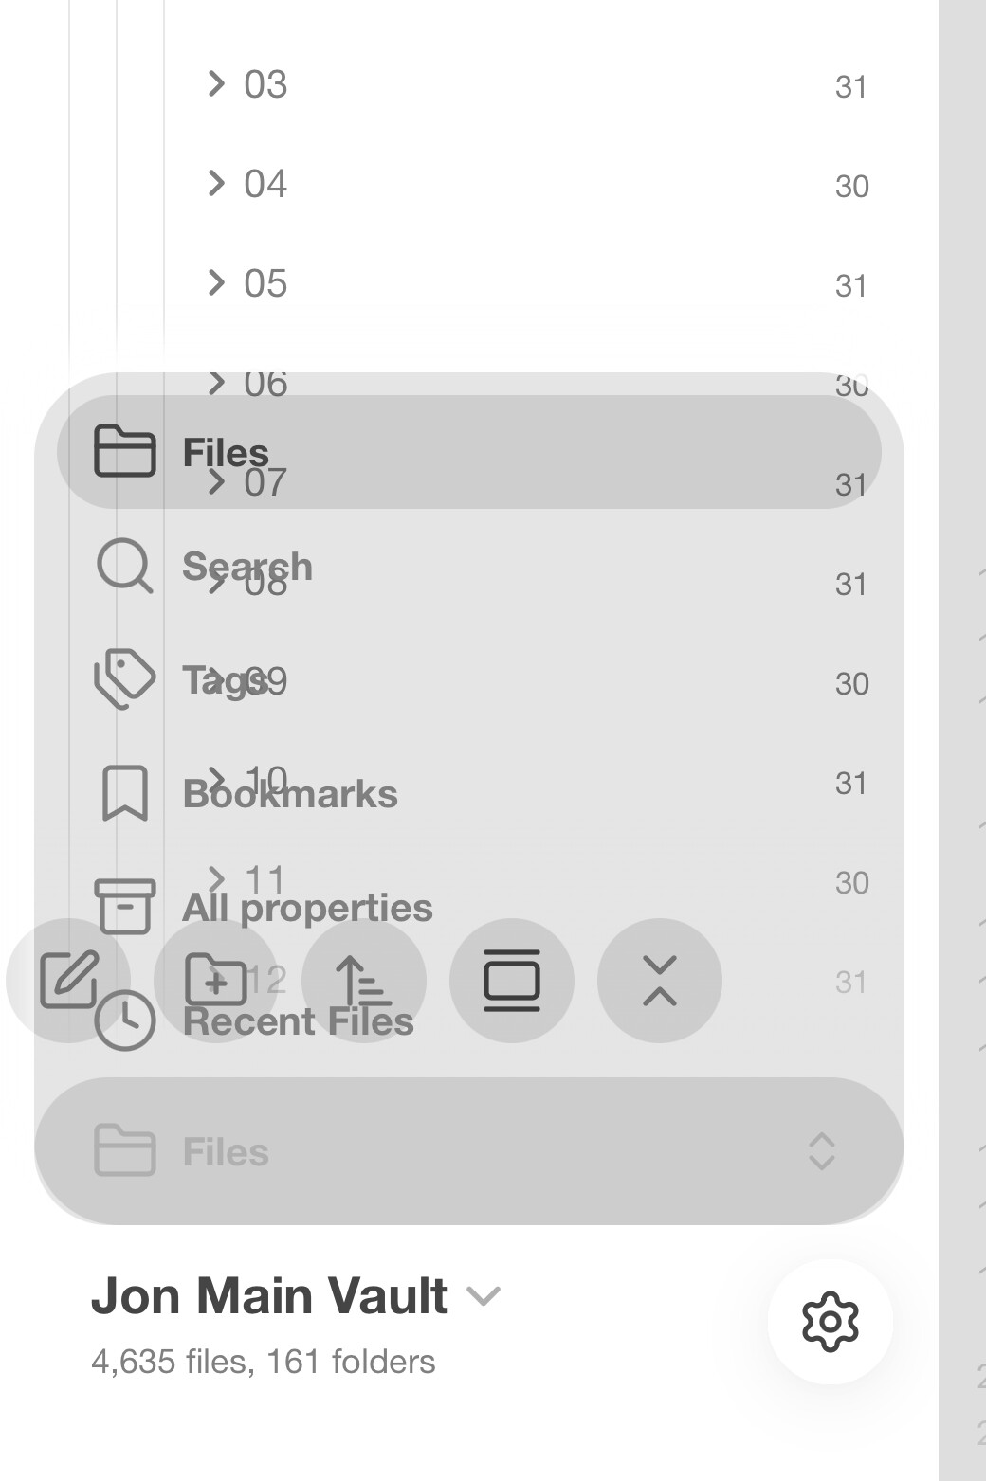Toggle the card view layout button
The height and width of the screenshot is (1481, 986).
point(512,980)
